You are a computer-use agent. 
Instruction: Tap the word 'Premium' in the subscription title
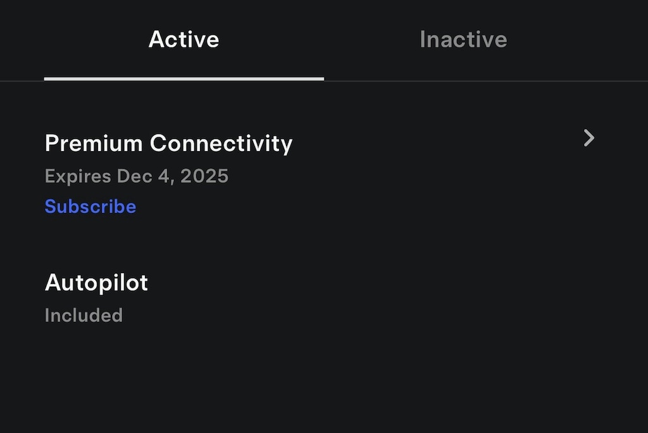click(94, 143)
